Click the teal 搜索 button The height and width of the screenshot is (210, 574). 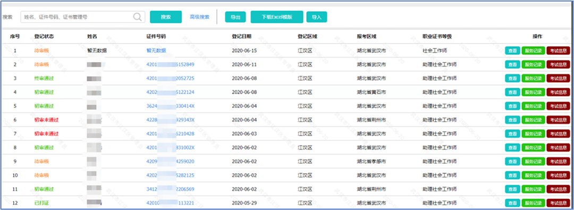(166, 17)
